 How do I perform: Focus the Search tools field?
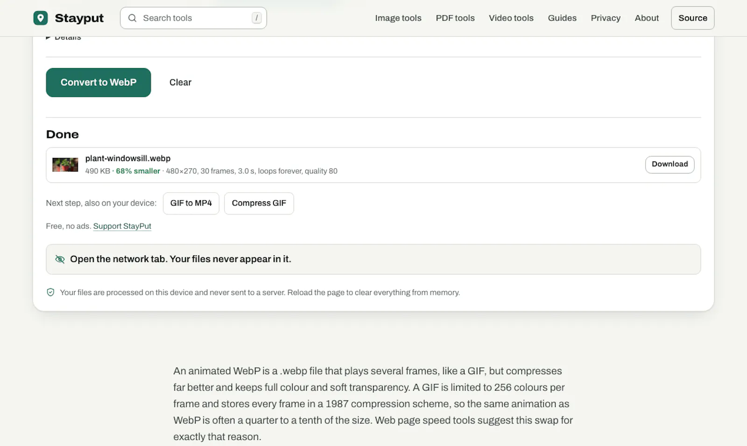pyautogui.click(x=193, y=18)
